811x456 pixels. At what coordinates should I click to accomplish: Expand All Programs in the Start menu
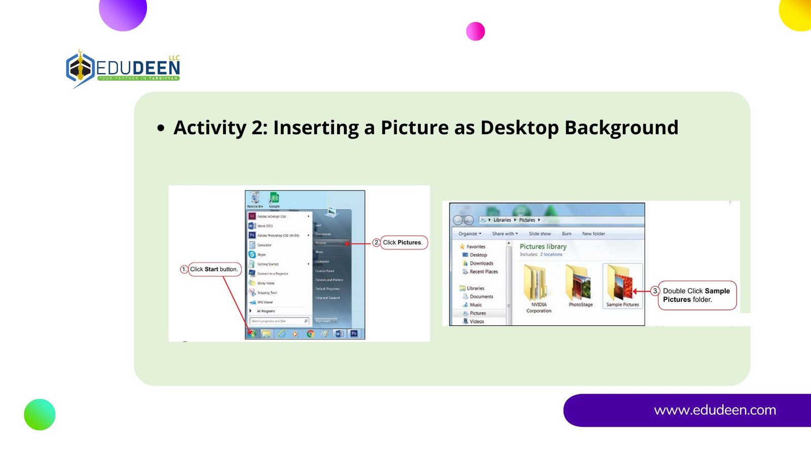click(x=265, y=311)
